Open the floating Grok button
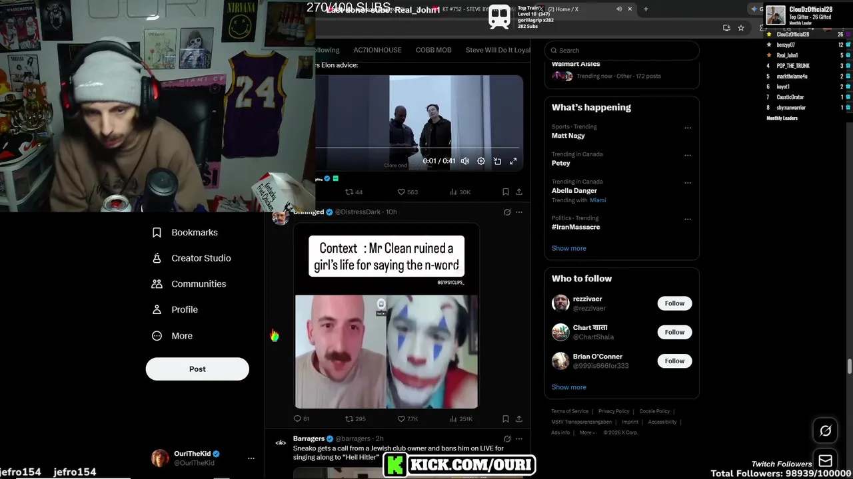This screenshot has height=479, width=853. tap(825, 431)
